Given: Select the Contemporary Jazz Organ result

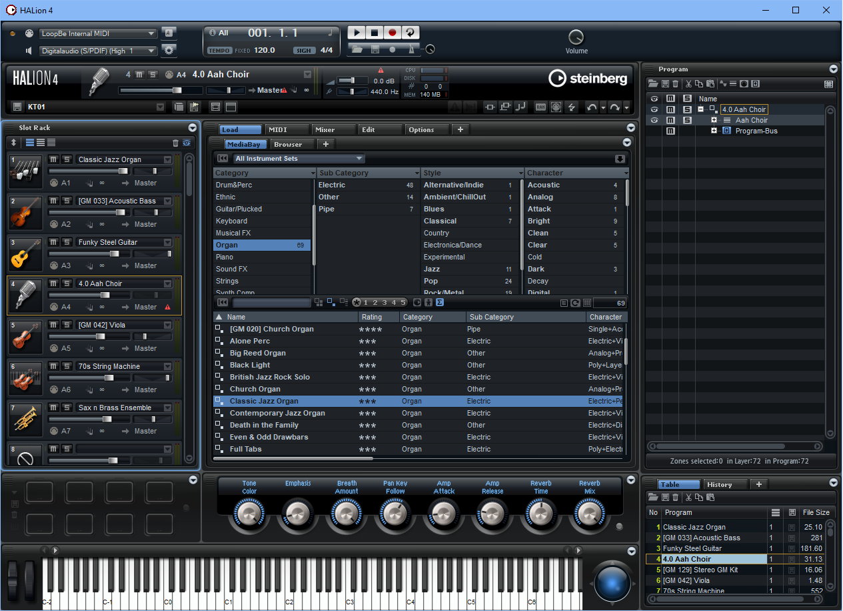Looking at the screenshot, I should 419,413.
